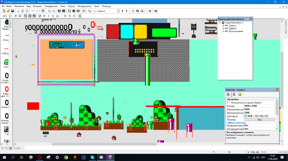
Task: Open the '2 - Сцена 2' frame dropdown
Action: point(118,11)
